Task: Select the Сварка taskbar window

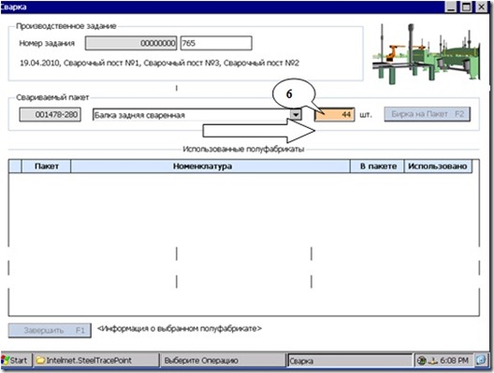Action: 349,361
